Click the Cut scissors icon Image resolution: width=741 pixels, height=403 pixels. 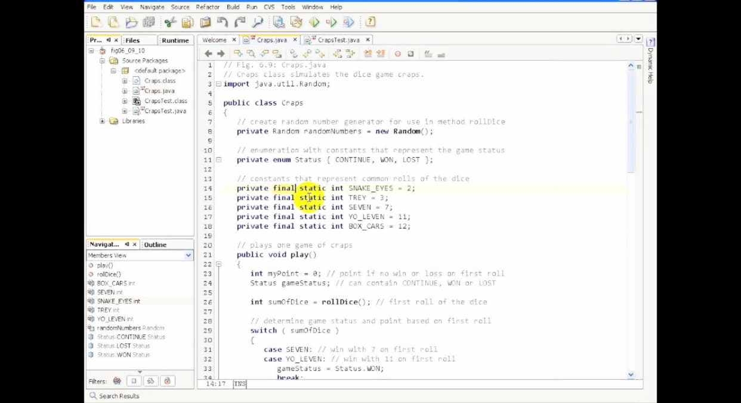170,22
